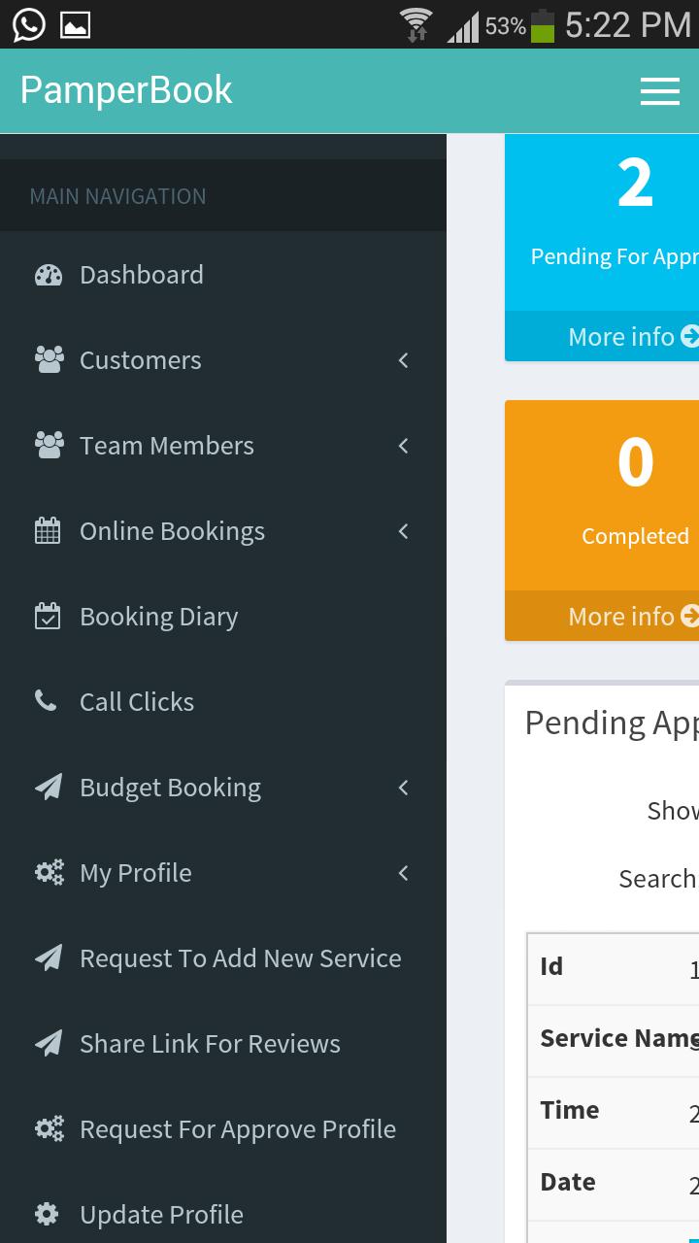Tap the Update Profile gear icon
The image size is (699, 1243).
tap(49, 1214)
